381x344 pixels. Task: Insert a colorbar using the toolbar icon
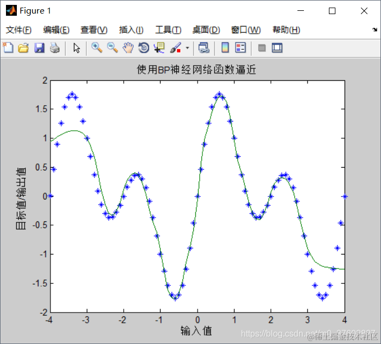225,48
